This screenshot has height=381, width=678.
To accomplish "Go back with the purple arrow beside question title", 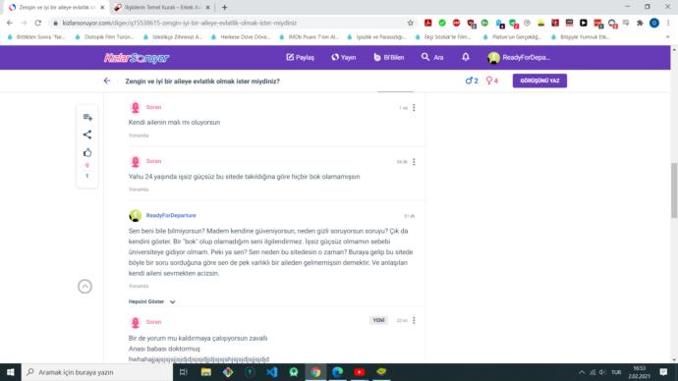I will (x=107, y=81).
